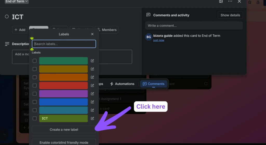Edit the ICT label with pencil icon
This screenshot has height=145, width=266.
[92, 118]
